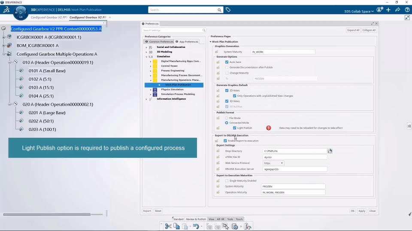Switch to App Preferences tab

[187, 41]
